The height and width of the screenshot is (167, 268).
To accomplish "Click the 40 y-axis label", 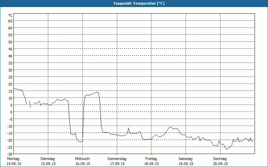I will (x=10, y=56).
